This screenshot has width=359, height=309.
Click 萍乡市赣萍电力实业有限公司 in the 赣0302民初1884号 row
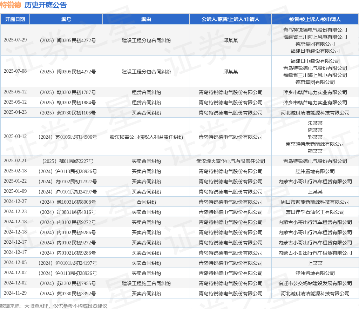[315, 103]
